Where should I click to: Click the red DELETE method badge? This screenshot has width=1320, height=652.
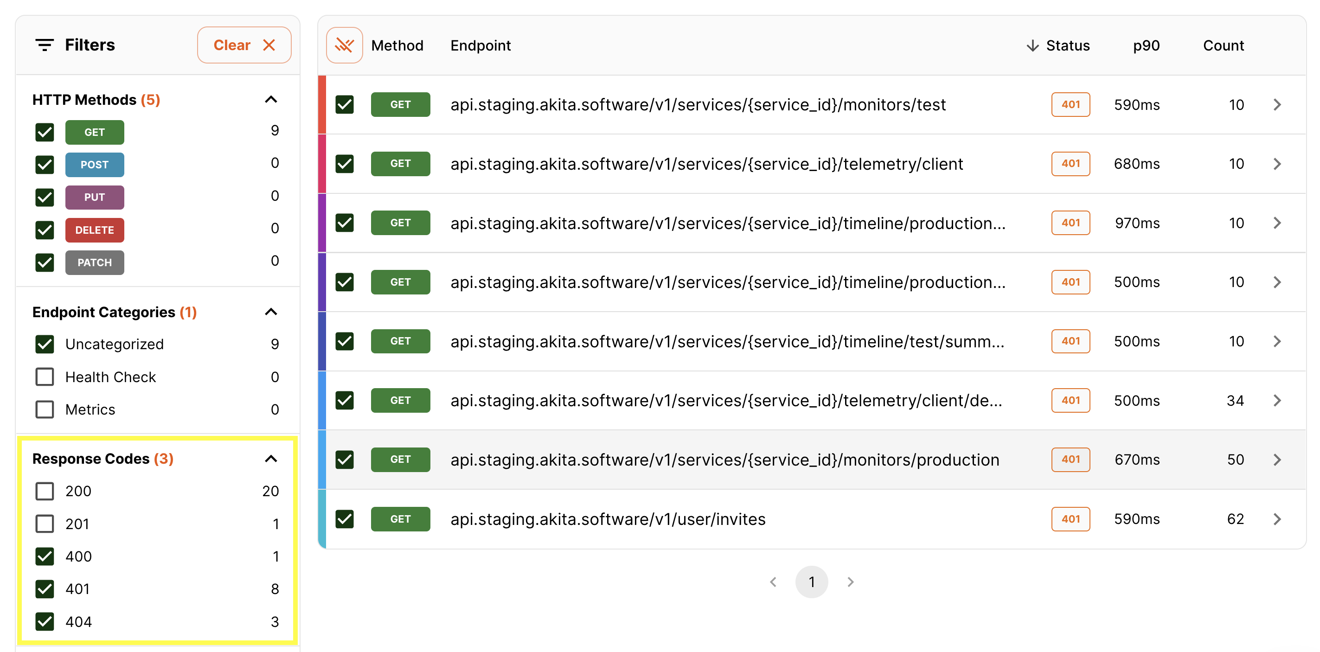[94, 230]
